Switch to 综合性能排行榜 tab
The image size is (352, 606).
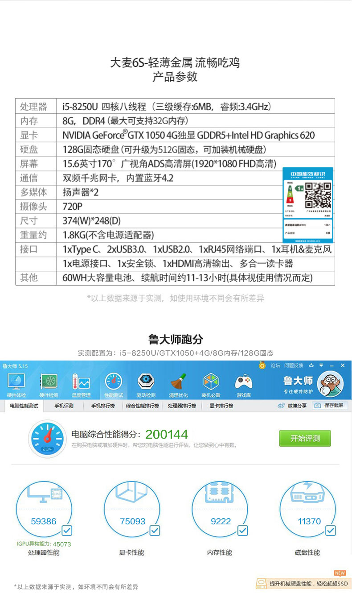click(x=143, y=406)
